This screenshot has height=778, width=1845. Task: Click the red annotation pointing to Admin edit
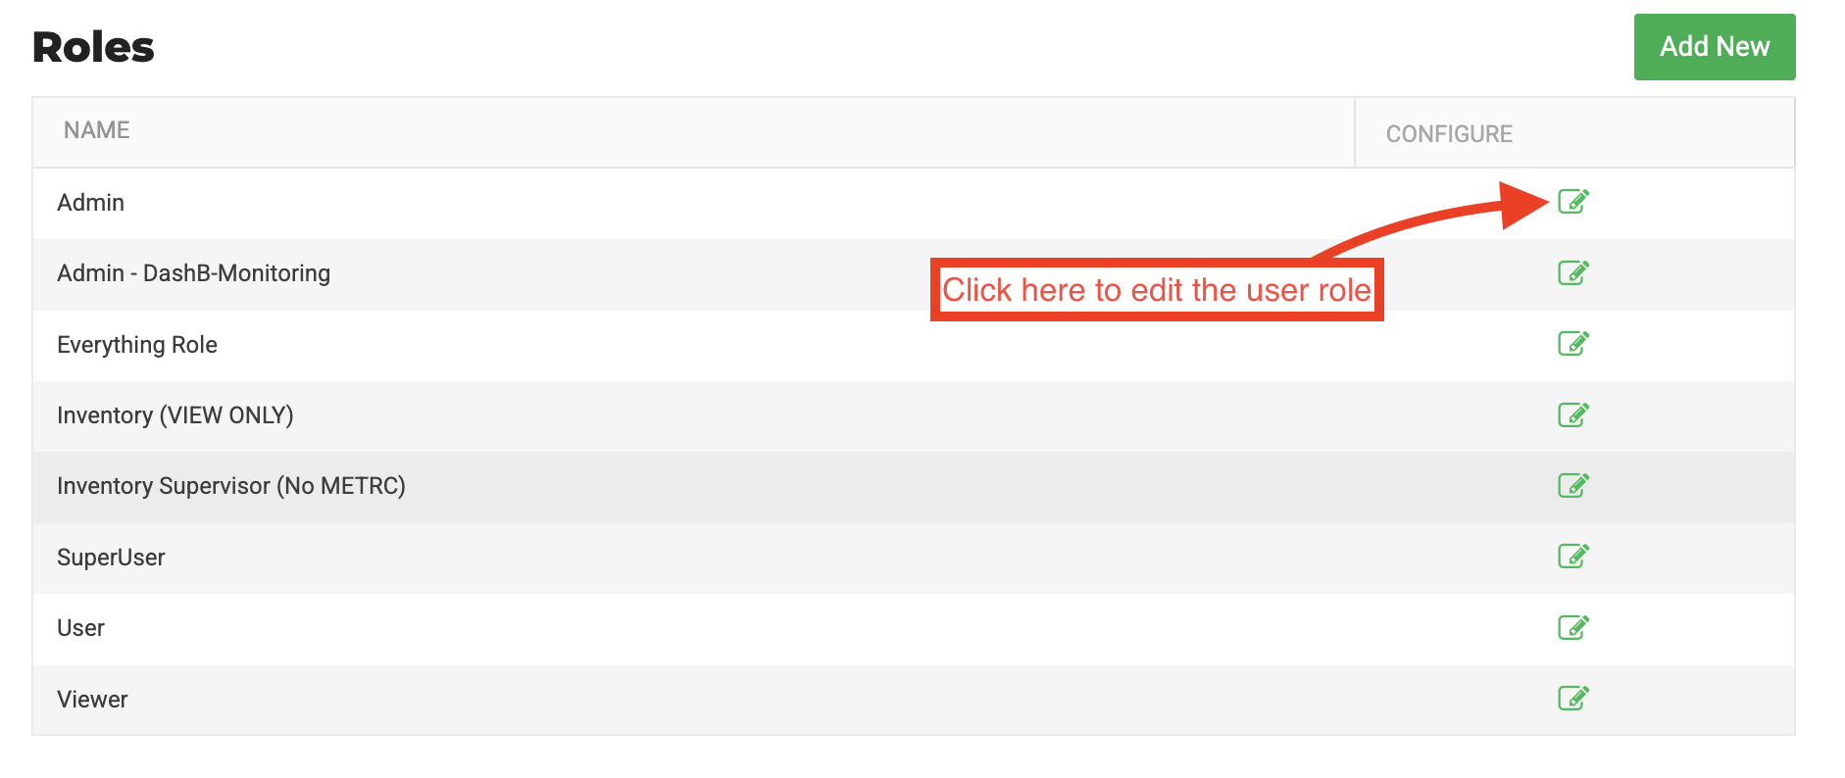tap(1156, 290)
